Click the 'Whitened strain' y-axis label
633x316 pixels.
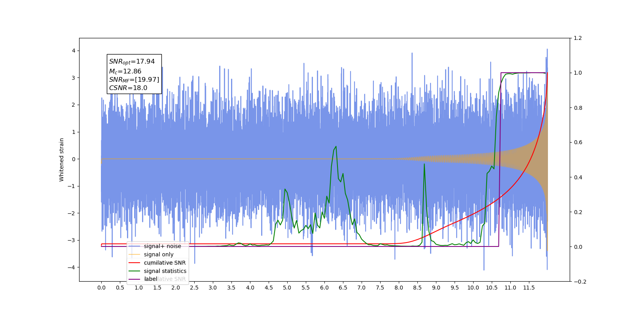point(62,160)
